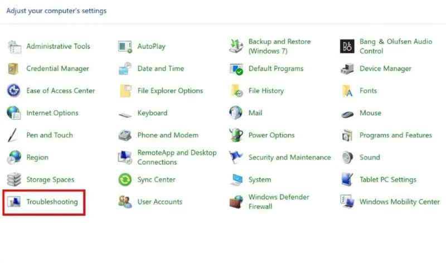
Task: Click the Sync Center link
Action: tap(157, 179)
